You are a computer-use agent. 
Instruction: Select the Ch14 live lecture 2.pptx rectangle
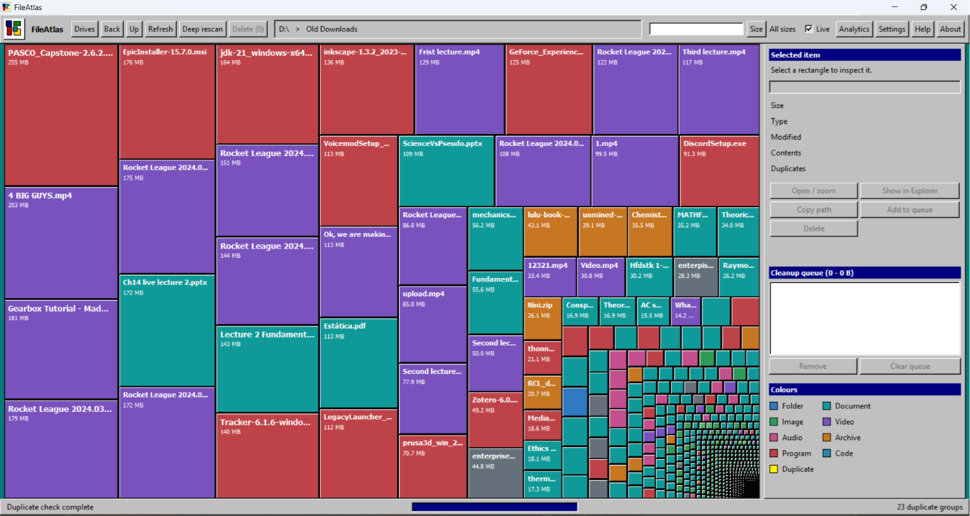(x=167, y=331)
